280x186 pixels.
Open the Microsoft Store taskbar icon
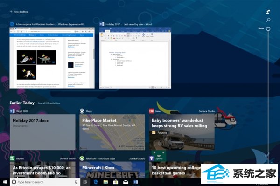[x=116, y=182]
